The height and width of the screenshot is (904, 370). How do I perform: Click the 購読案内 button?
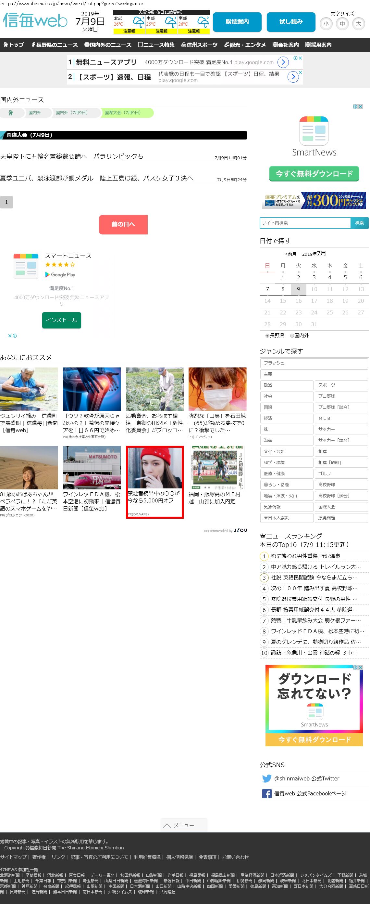coord(237,22)
